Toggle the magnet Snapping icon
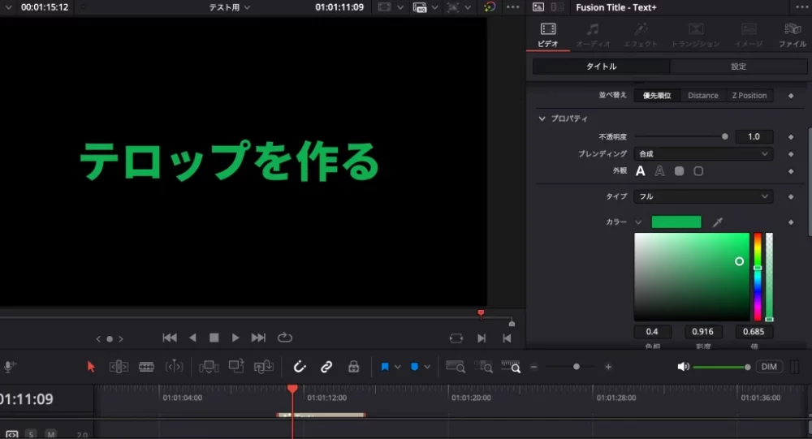This screenshot has height=439, width=812. [299, 367]
